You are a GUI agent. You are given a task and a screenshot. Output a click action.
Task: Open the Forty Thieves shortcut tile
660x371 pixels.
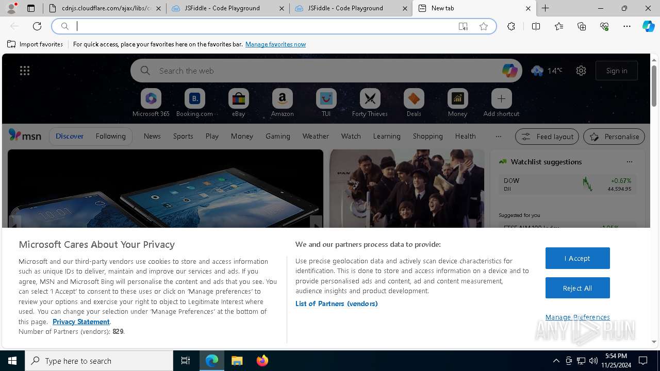point(370,103)
